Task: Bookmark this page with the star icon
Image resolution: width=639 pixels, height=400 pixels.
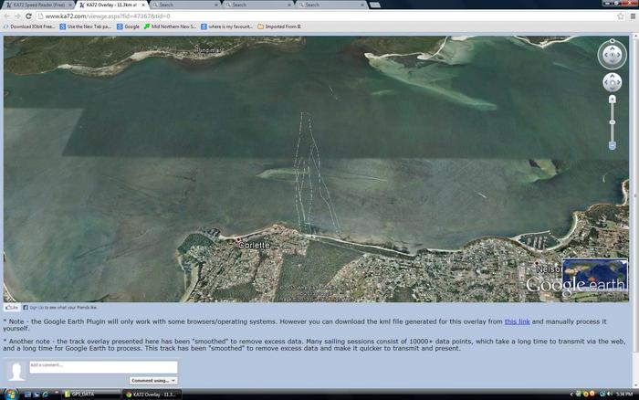Action: pyautogui.click(x=621, y=16)
